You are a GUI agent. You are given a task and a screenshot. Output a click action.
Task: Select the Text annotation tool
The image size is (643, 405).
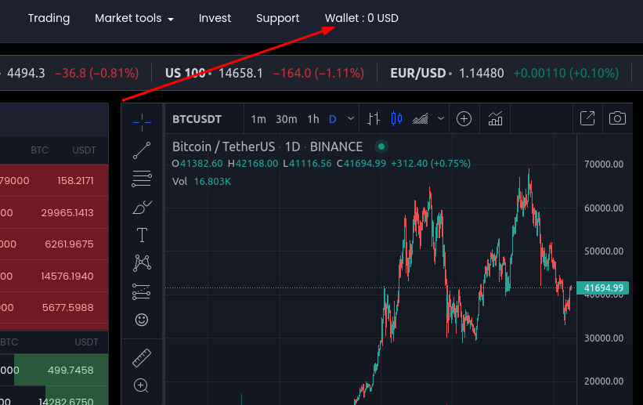142,235
